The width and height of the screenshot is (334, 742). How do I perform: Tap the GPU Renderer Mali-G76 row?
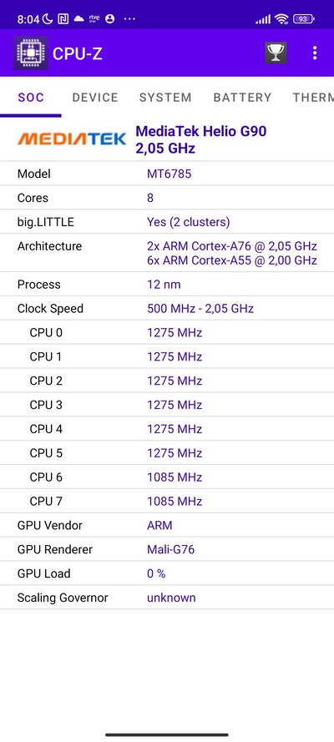point(167,549)
